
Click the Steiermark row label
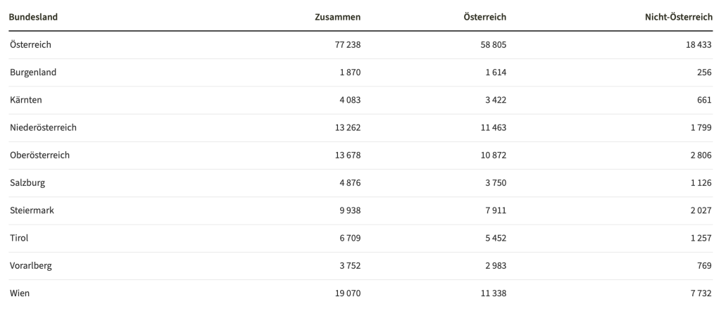(32, 210)
